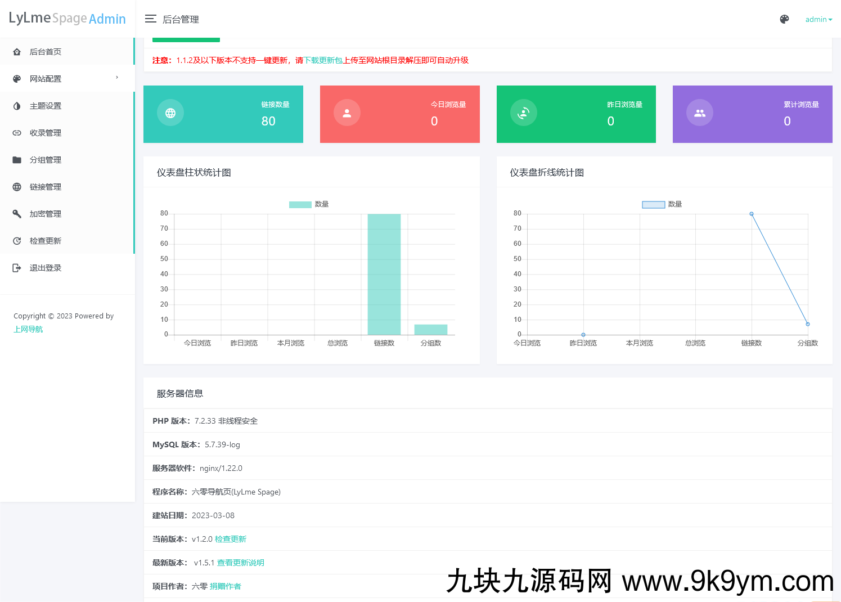The height and width of the screenshot is (602, 841).
Task: Toggle the 数量 legend on the line chart
Action: (x=663, y=204)
